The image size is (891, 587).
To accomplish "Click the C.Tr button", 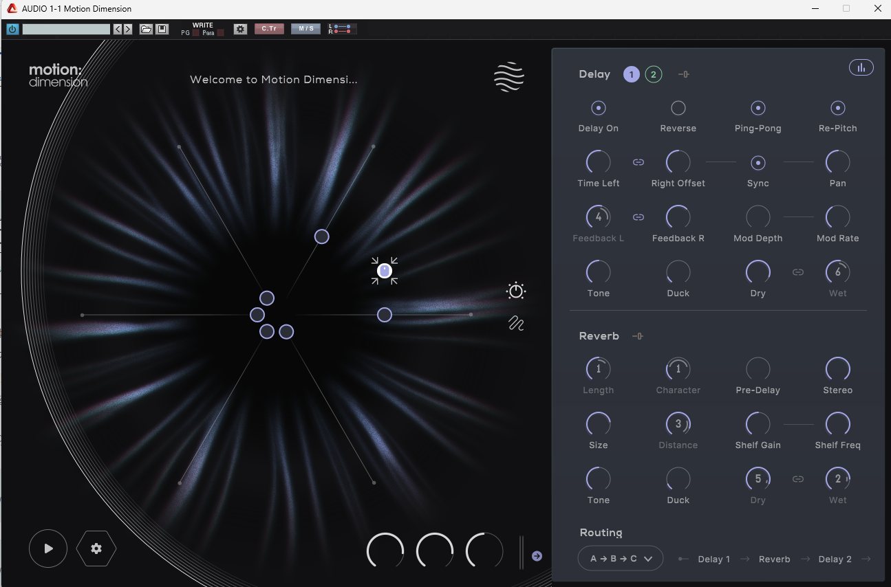I will click(269, 29).
